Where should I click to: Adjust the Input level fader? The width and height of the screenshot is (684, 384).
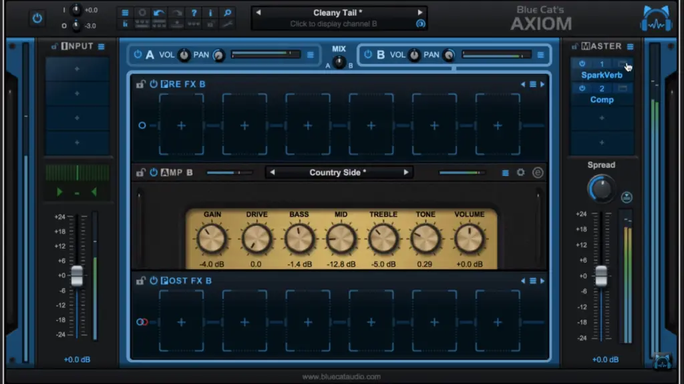coord(77,276)
